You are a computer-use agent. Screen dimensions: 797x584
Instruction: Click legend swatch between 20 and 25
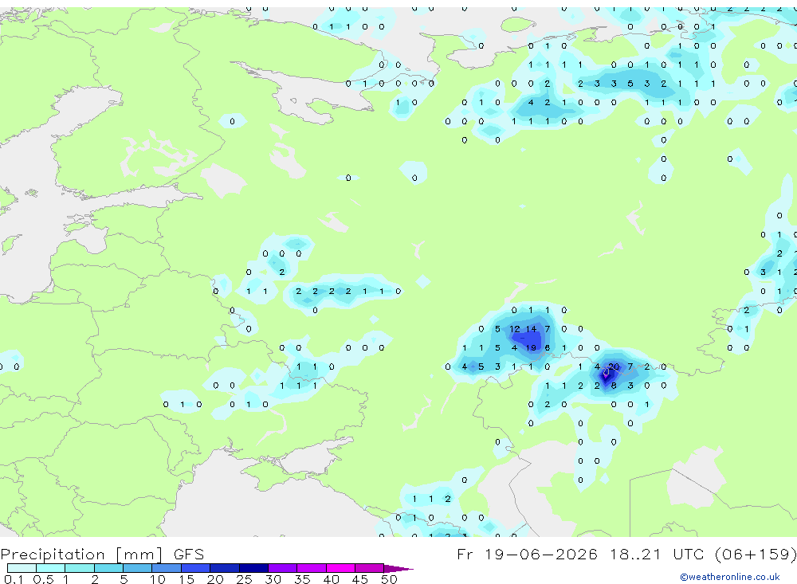[x=225, y=568]
